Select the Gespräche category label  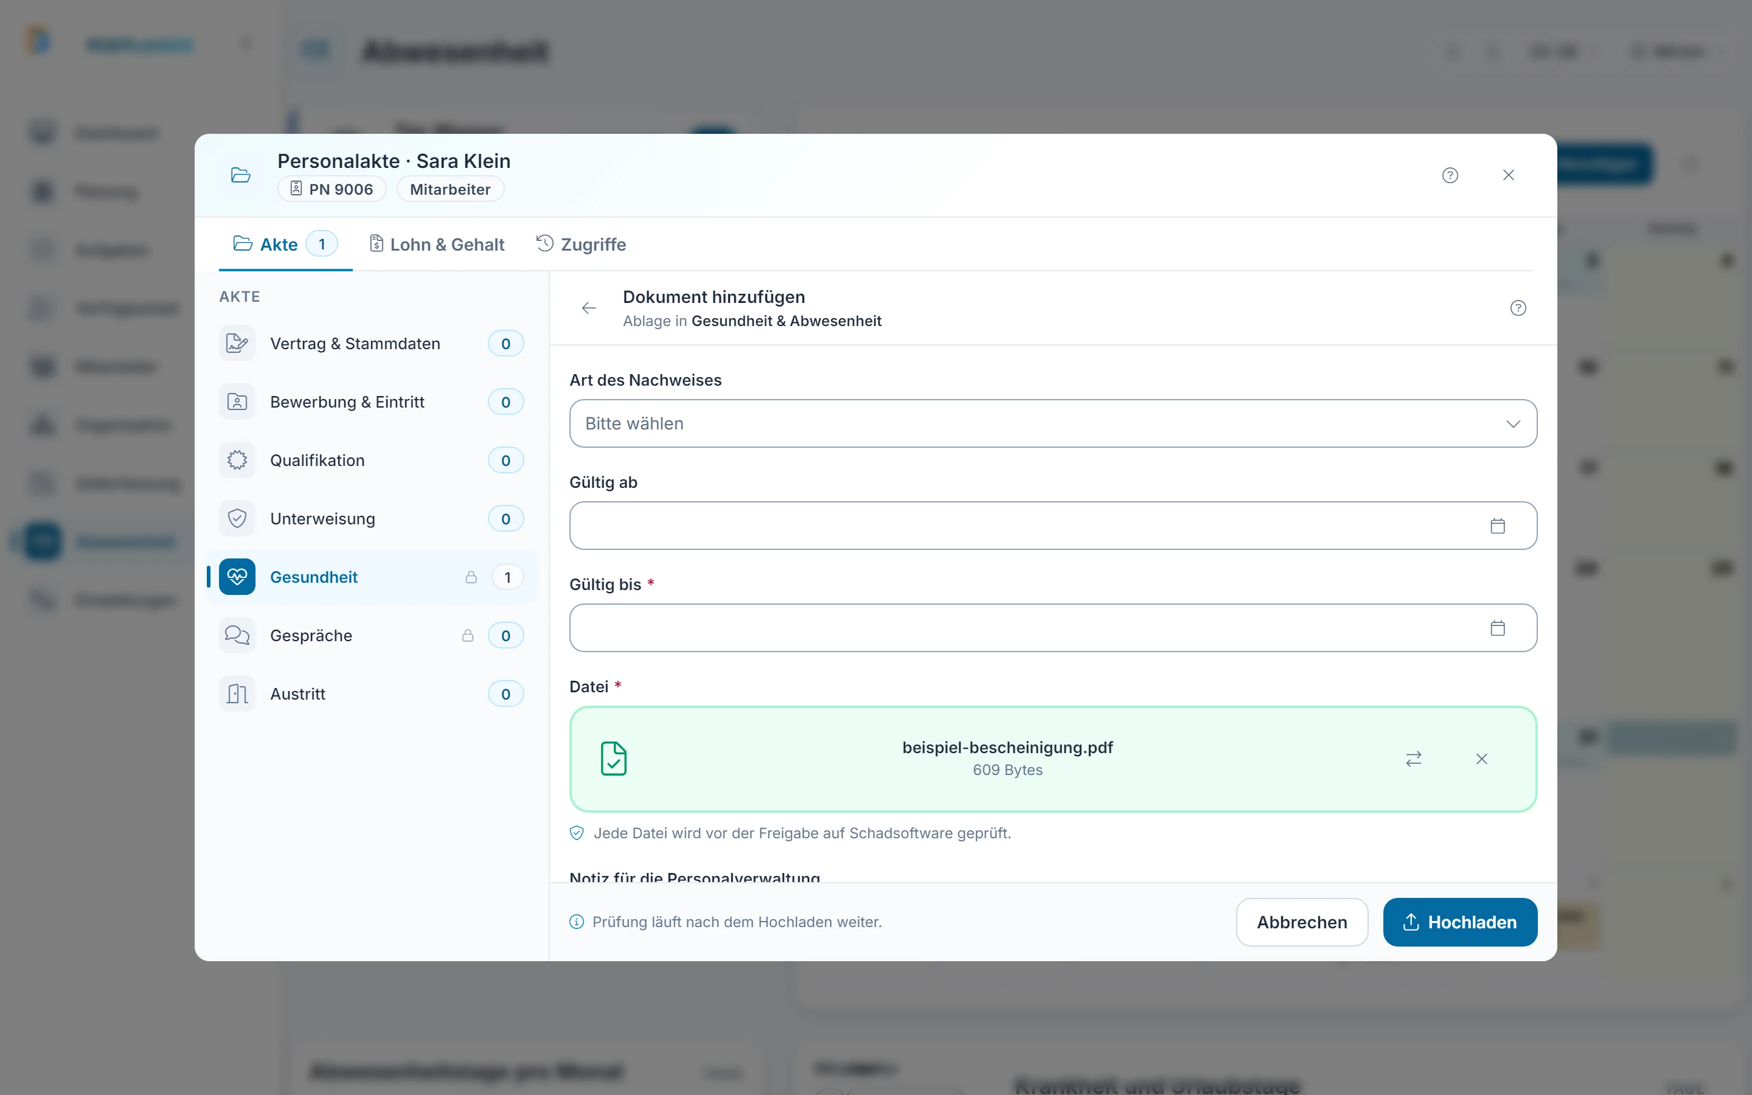(x=311, y=636)
